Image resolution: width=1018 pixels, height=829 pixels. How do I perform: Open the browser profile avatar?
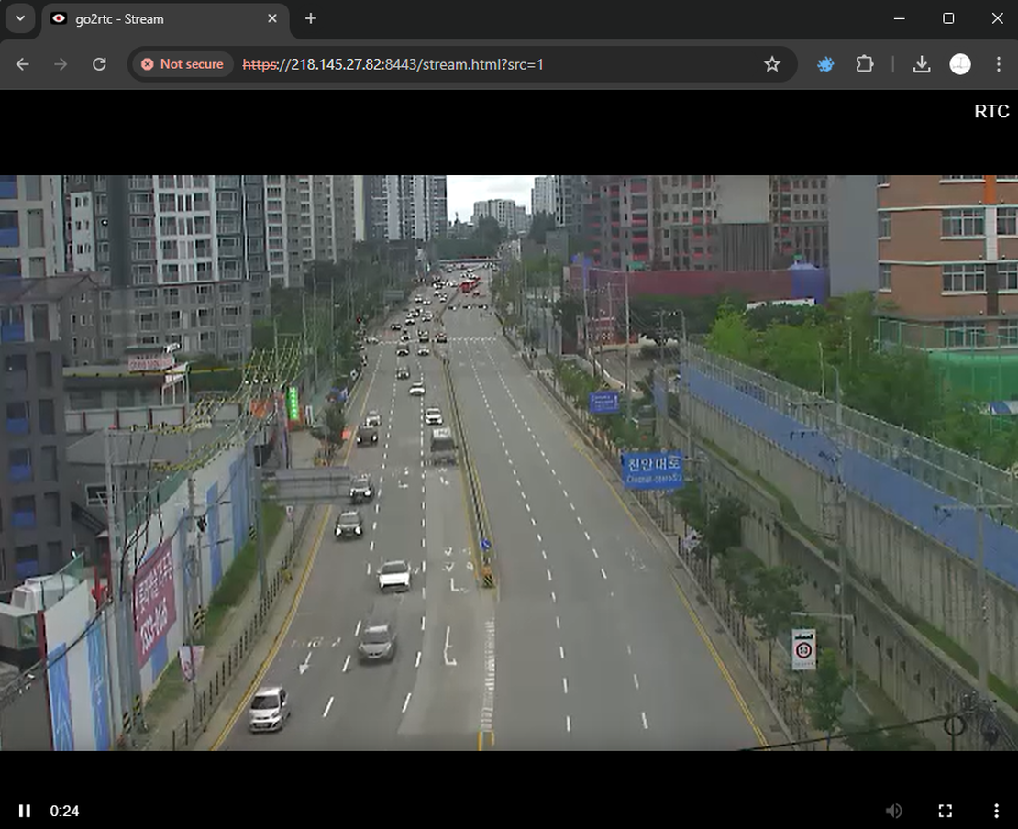[960, 64]
